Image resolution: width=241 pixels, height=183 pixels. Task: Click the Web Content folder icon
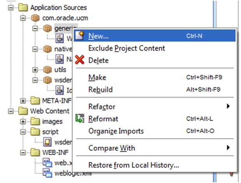24,111
